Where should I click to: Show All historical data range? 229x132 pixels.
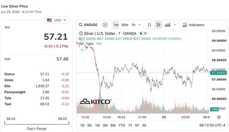tap(144, 125)
